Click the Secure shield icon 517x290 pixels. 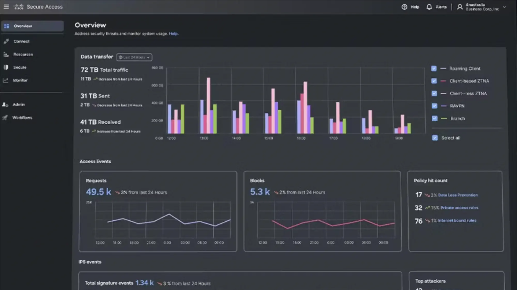pyautogui.click(x=6, y=67)
